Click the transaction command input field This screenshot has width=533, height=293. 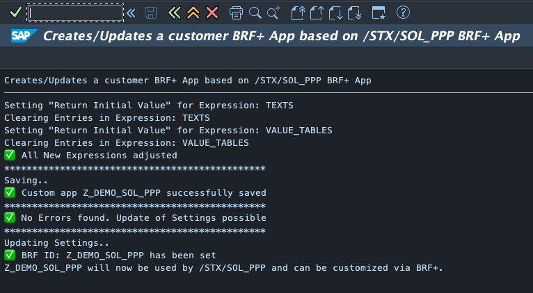tap(76, 12)
